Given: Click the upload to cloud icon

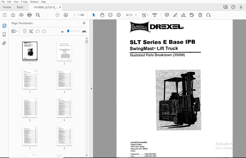Looking at the screenshot, I should (x=21, y=15).
